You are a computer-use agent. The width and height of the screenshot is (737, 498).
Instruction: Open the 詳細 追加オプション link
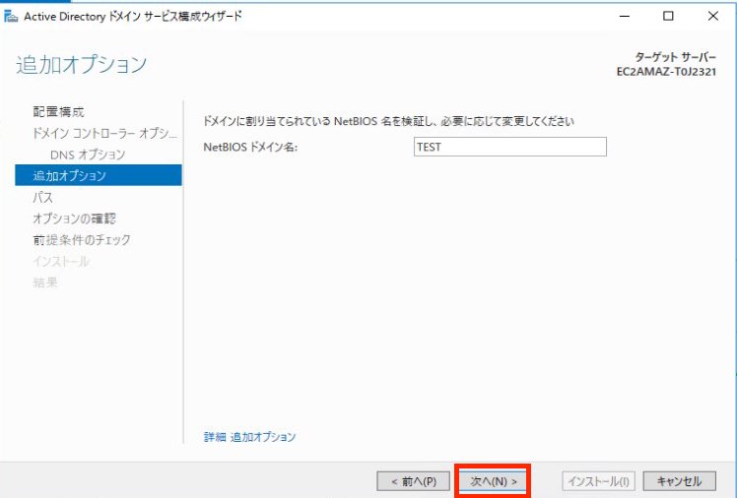point(249,437)
